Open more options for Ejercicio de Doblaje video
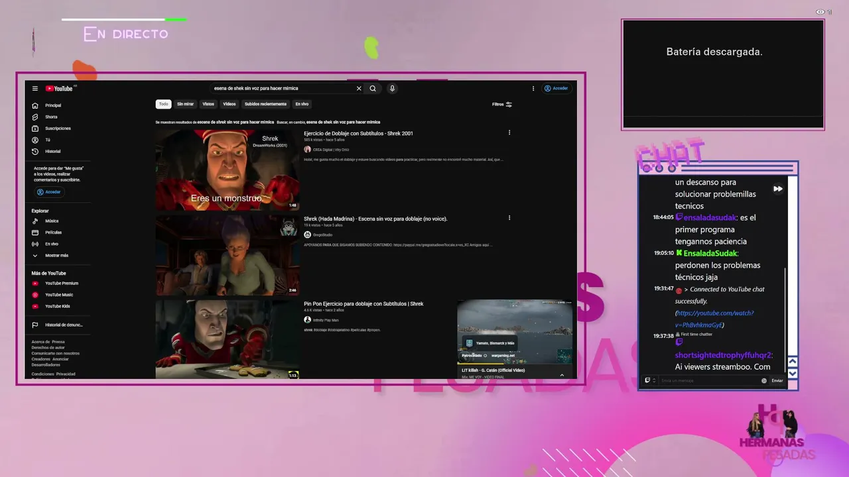The width and height of the screenshot is (849, 477). click(x=509, y=132)
